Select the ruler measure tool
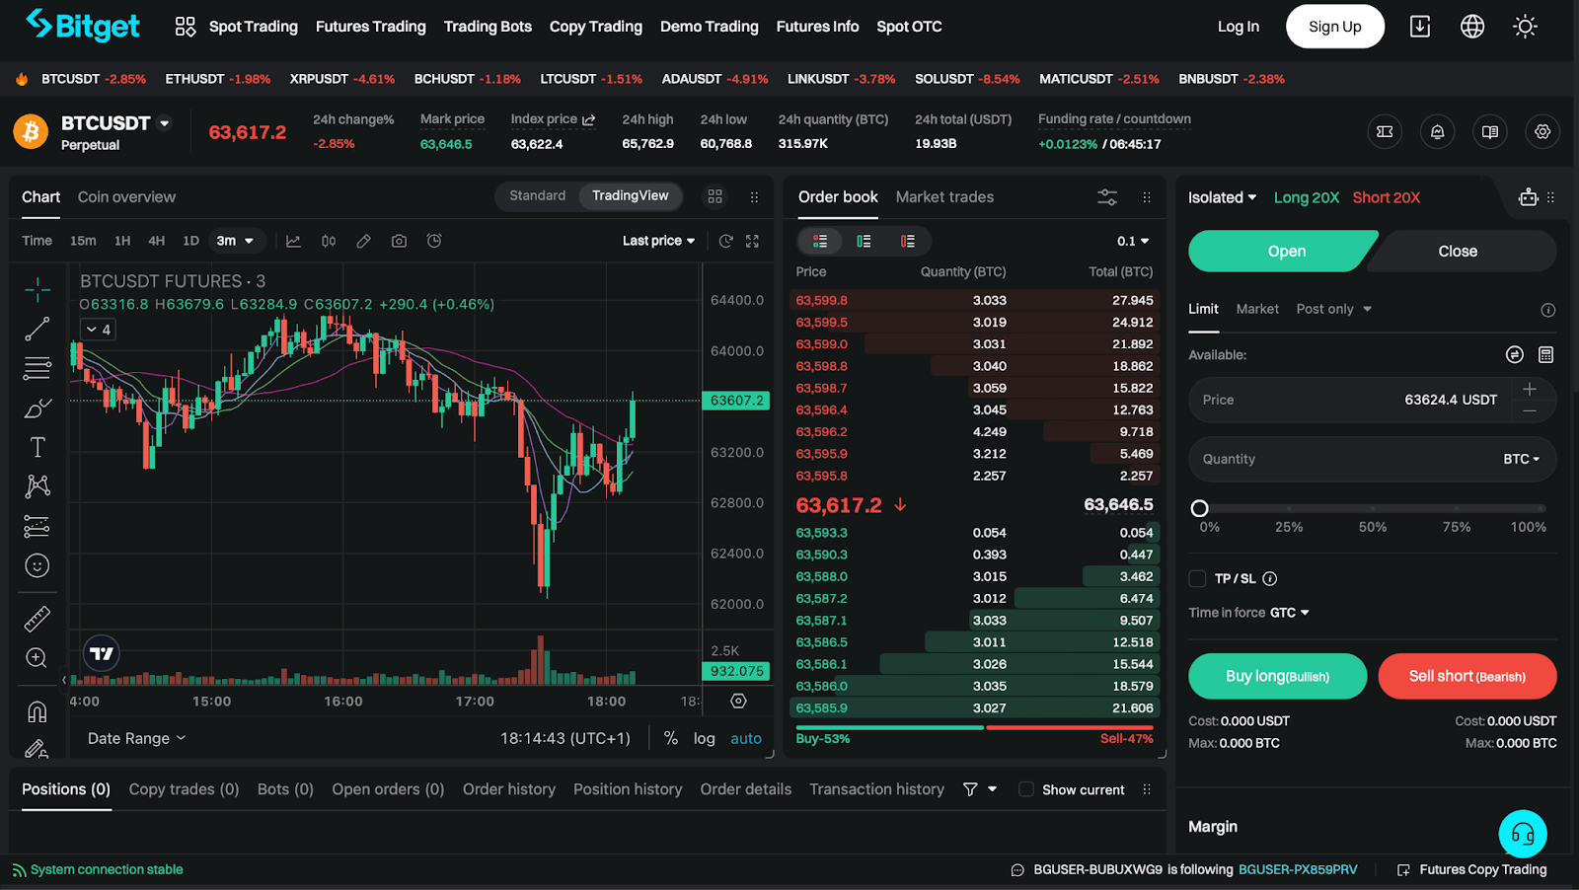The width and height of the screenshot is (1579, 890). (37, 619)
